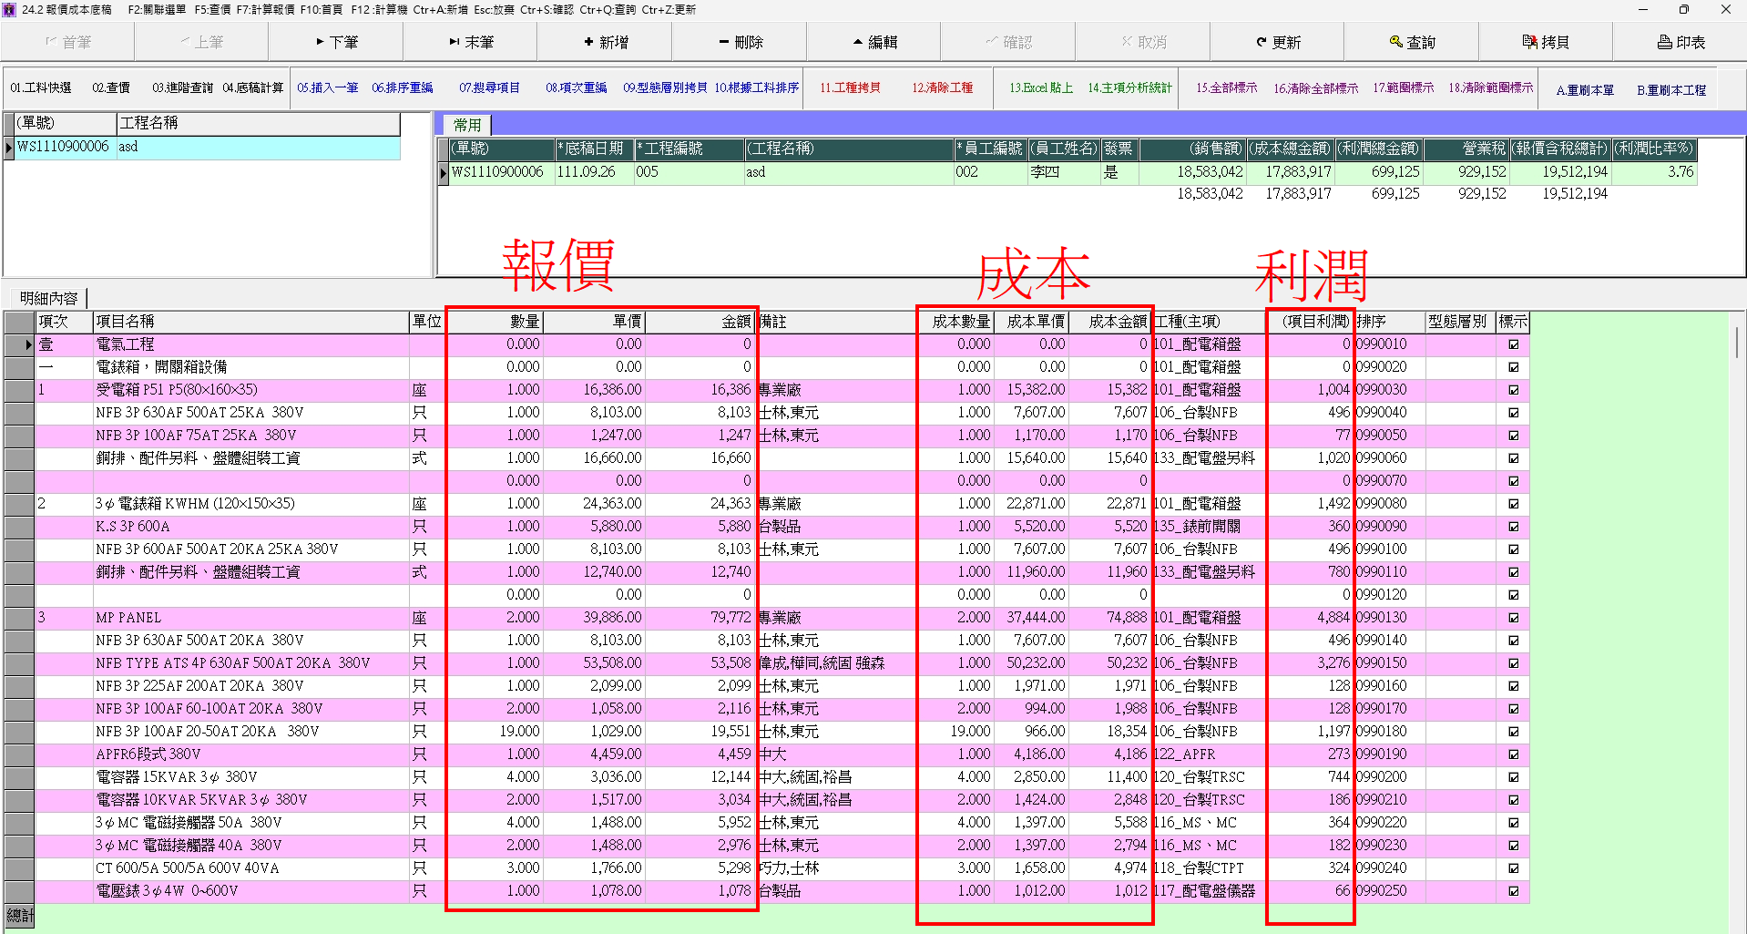1747x934 pixels.
Task: Open 01.工料快選 quick select
Action: [x=41, y=87]
